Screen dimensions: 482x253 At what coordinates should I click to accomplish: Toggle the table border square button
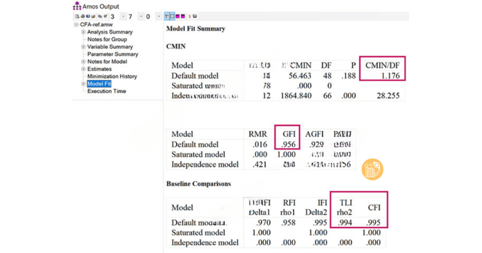pyautogui.click(x=172, y=16)
